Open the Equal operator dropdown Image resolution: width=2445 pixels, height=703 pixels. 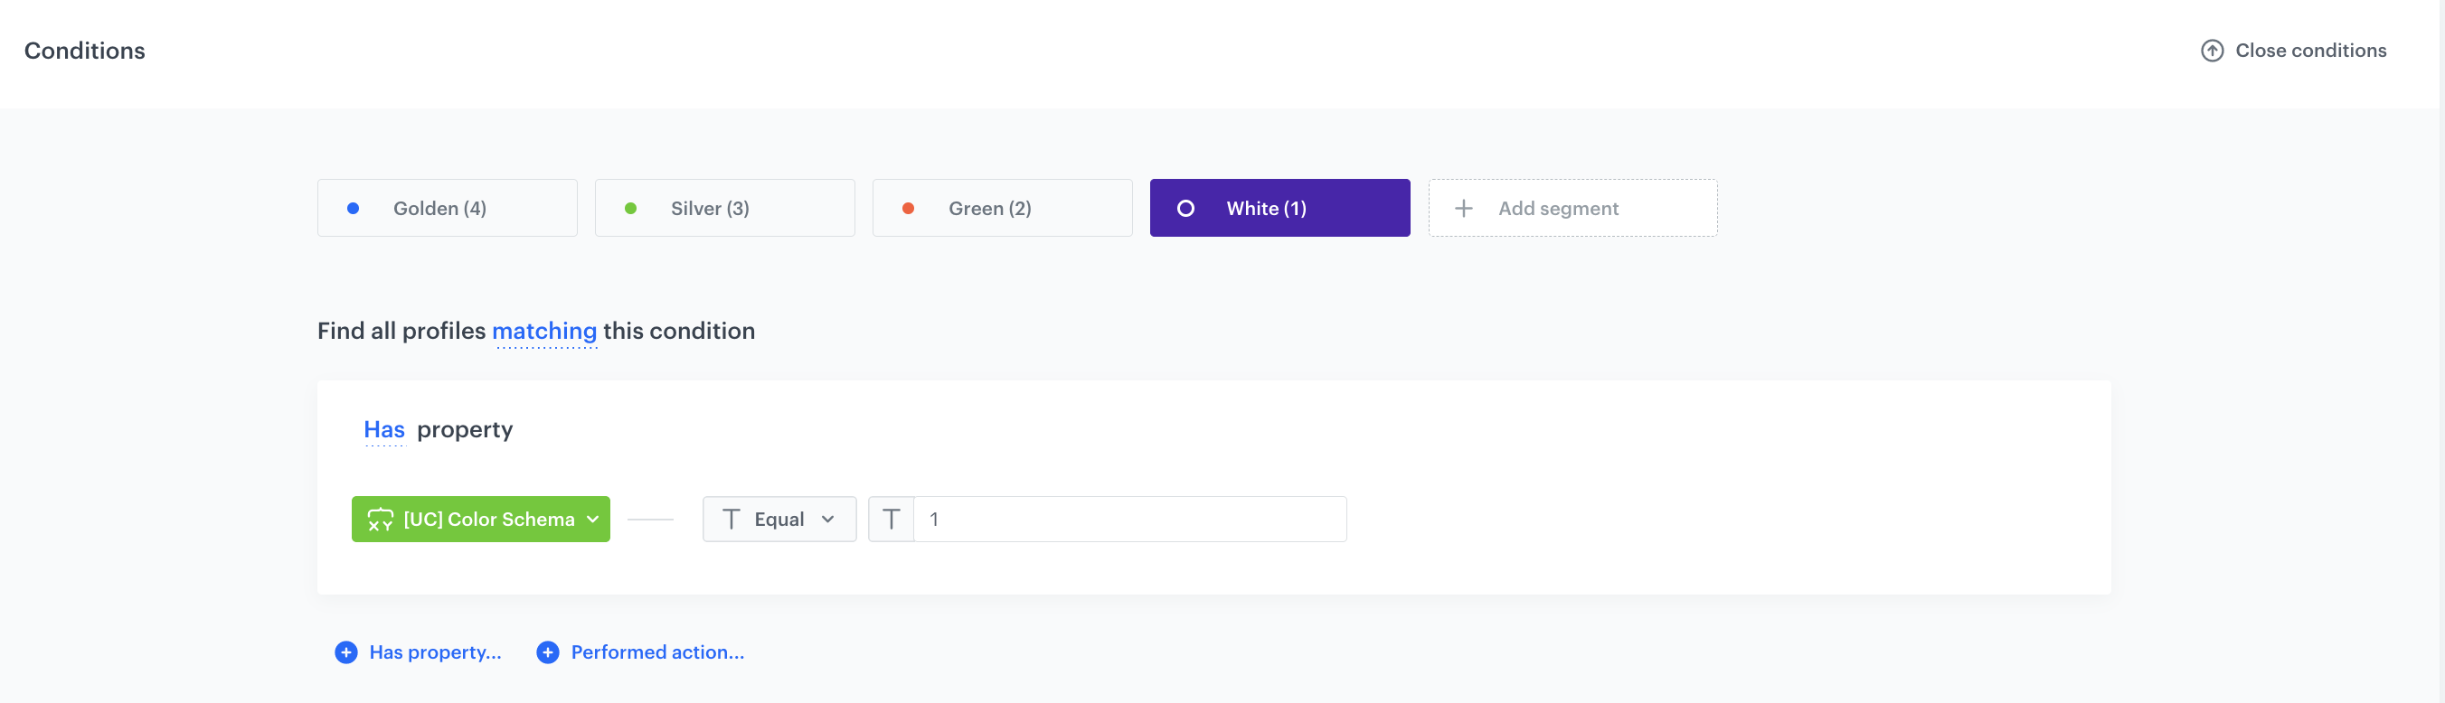pos(779,519)
